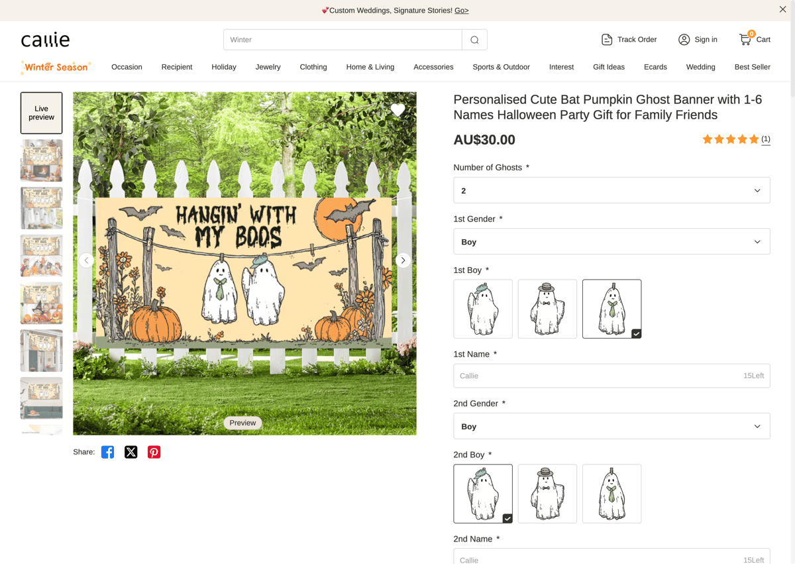Go to Callie homepage logo
Screen dimensions: 795x564
45,40
